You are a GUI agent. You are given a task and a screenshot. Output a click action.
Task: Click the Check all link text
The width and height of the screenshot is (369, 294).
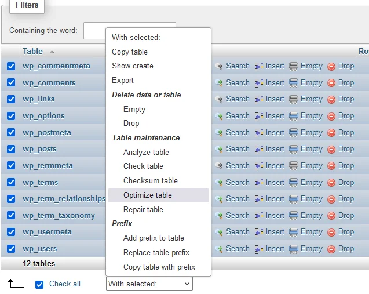click(x=65, y=284)
